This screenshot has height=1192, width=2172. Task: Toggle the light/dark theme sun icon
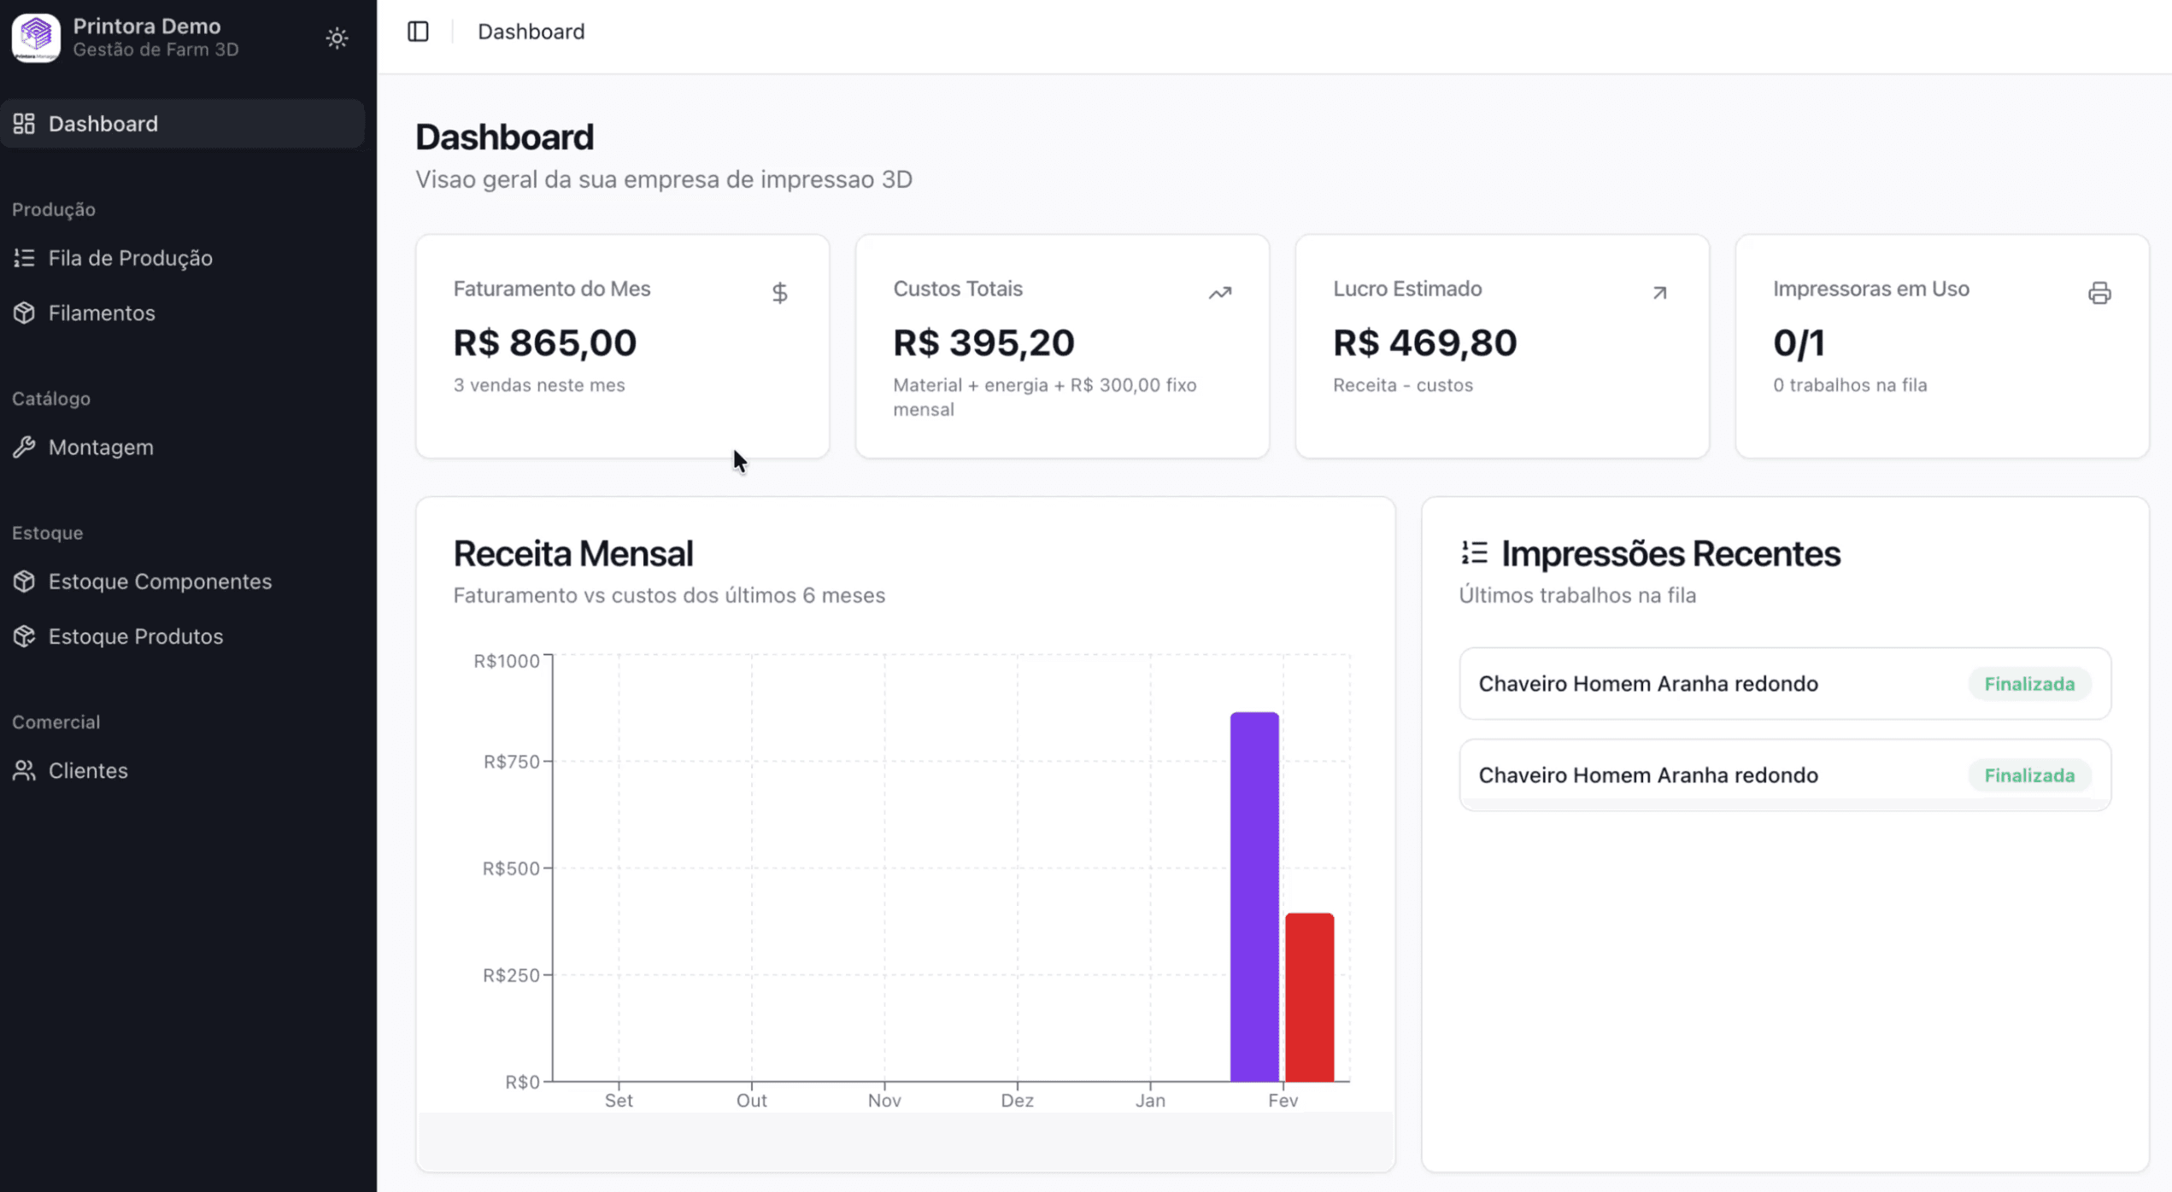click(x=337, y=38)
